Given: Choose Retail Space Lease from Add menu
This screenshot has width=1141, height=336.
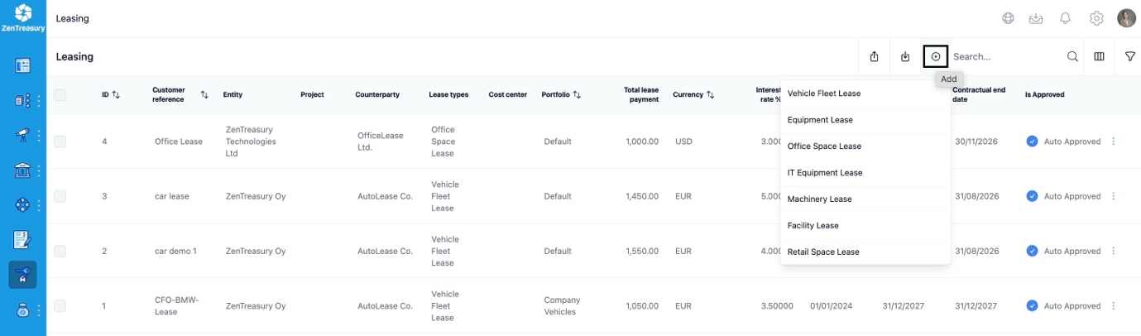Looking at the screenshot, I should 865,252.
